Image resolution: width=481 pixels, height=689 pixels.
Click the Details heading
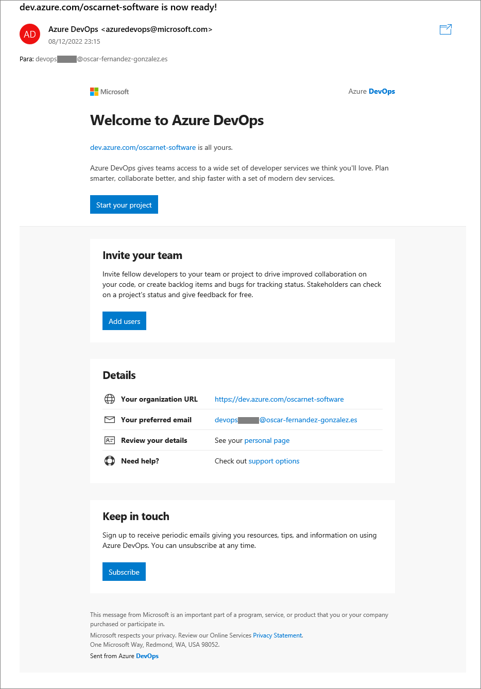click(x=119, y=375)
